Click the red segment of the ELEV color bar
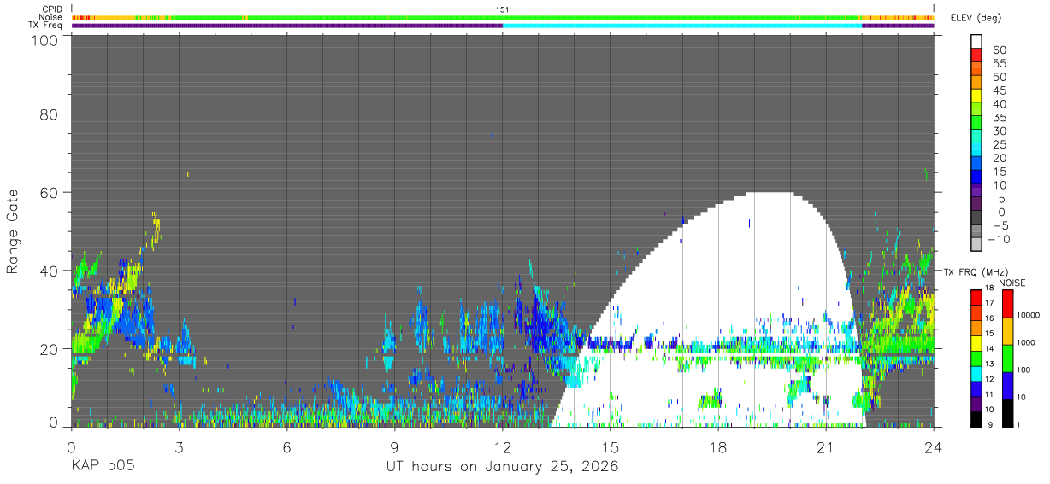The image size is (1050, 484). (x=976, y=55)
